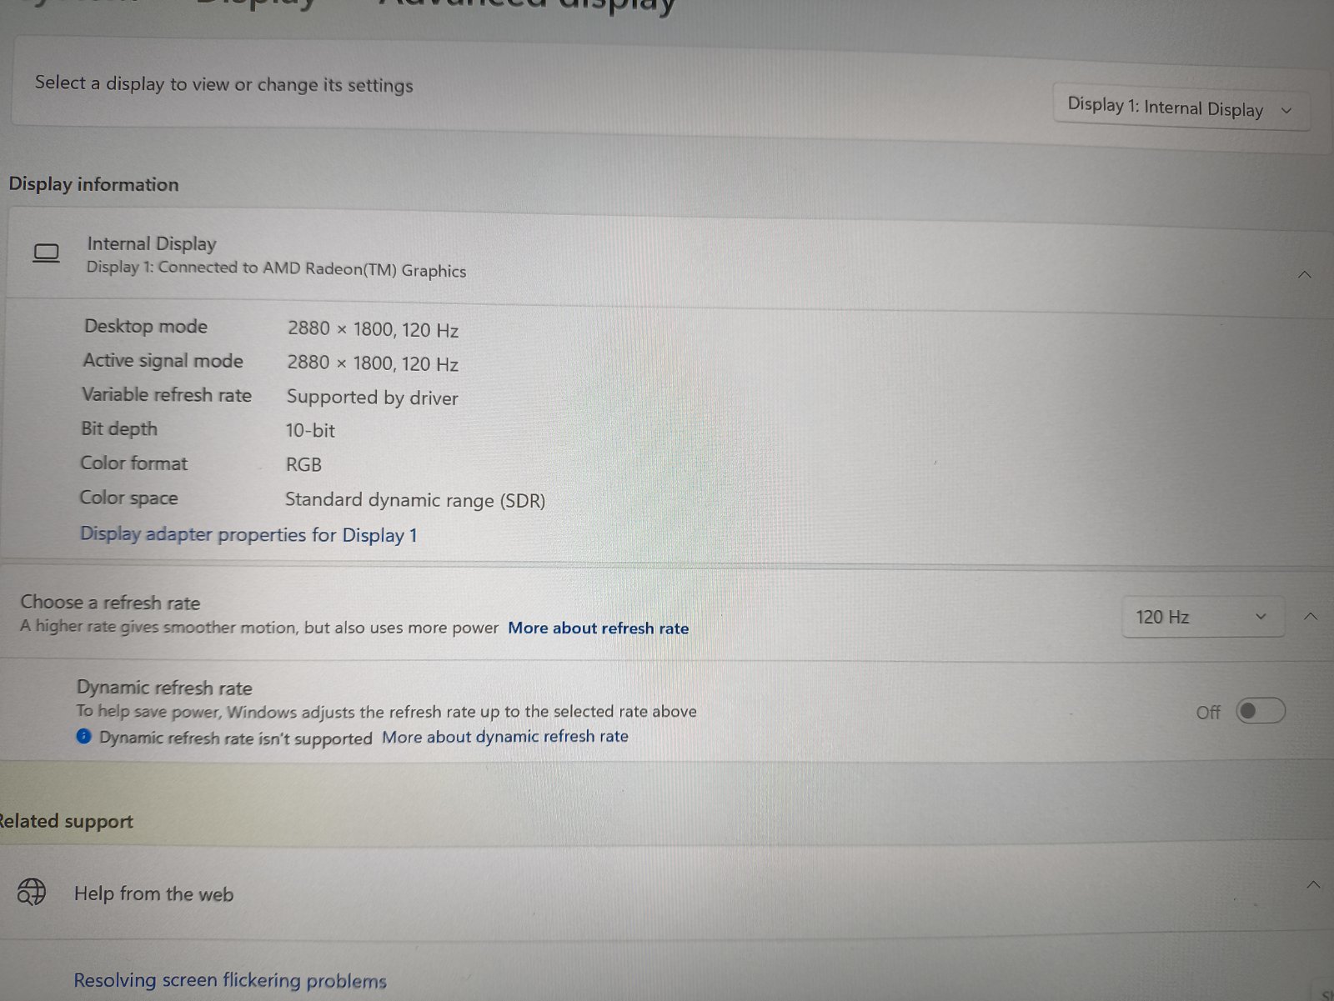1334x1001 pixels.
Task: Click the Display information heading
Action: [93, 184]
